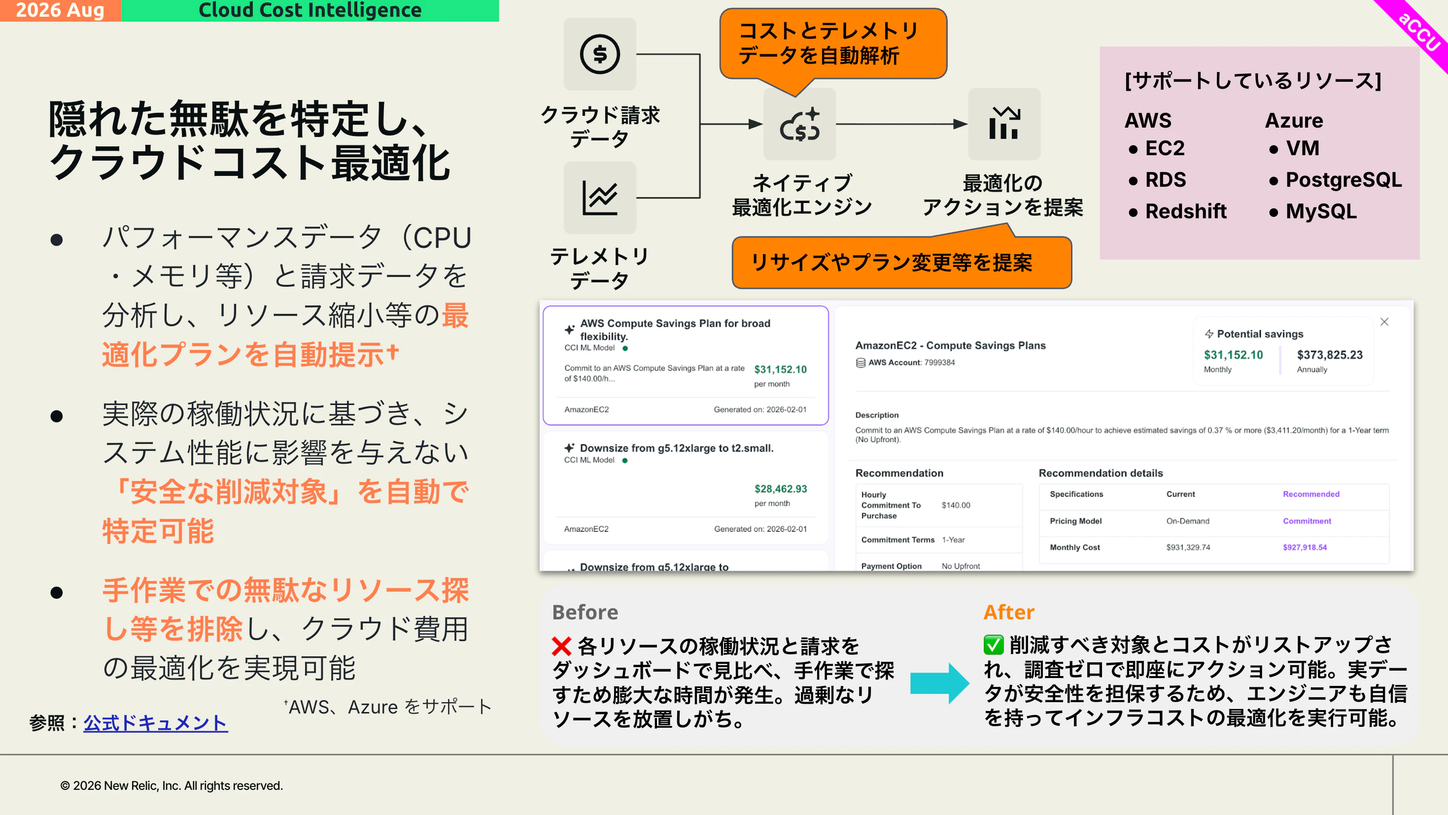Click the 最適化のアクションを提案 label
The width and height of the screenshot is (1448, 815).
tap(1003, 195)
